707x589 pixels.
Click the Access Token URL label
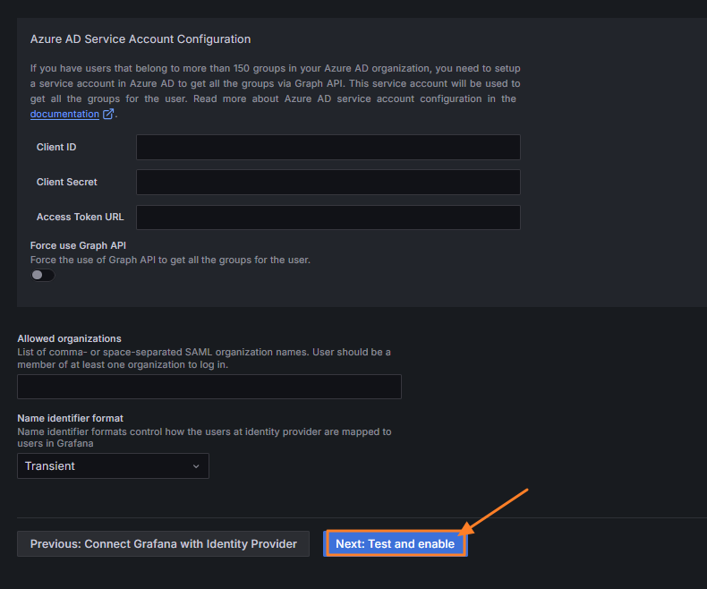coord(80,217)
